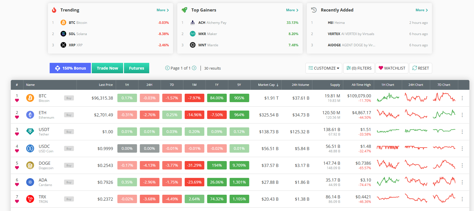
Task: Open the CUSTOMIZE dropdown
Action: pos(324,68)
